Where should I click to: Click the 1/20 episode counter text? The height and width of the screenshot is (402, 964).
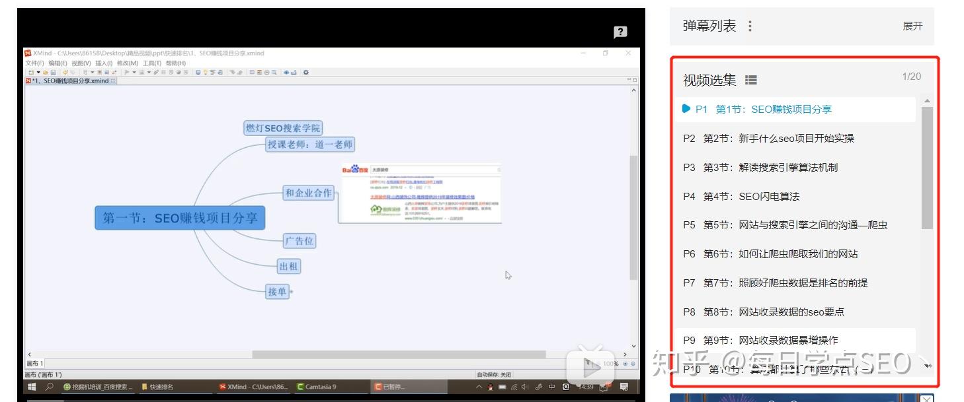point(911,77)
